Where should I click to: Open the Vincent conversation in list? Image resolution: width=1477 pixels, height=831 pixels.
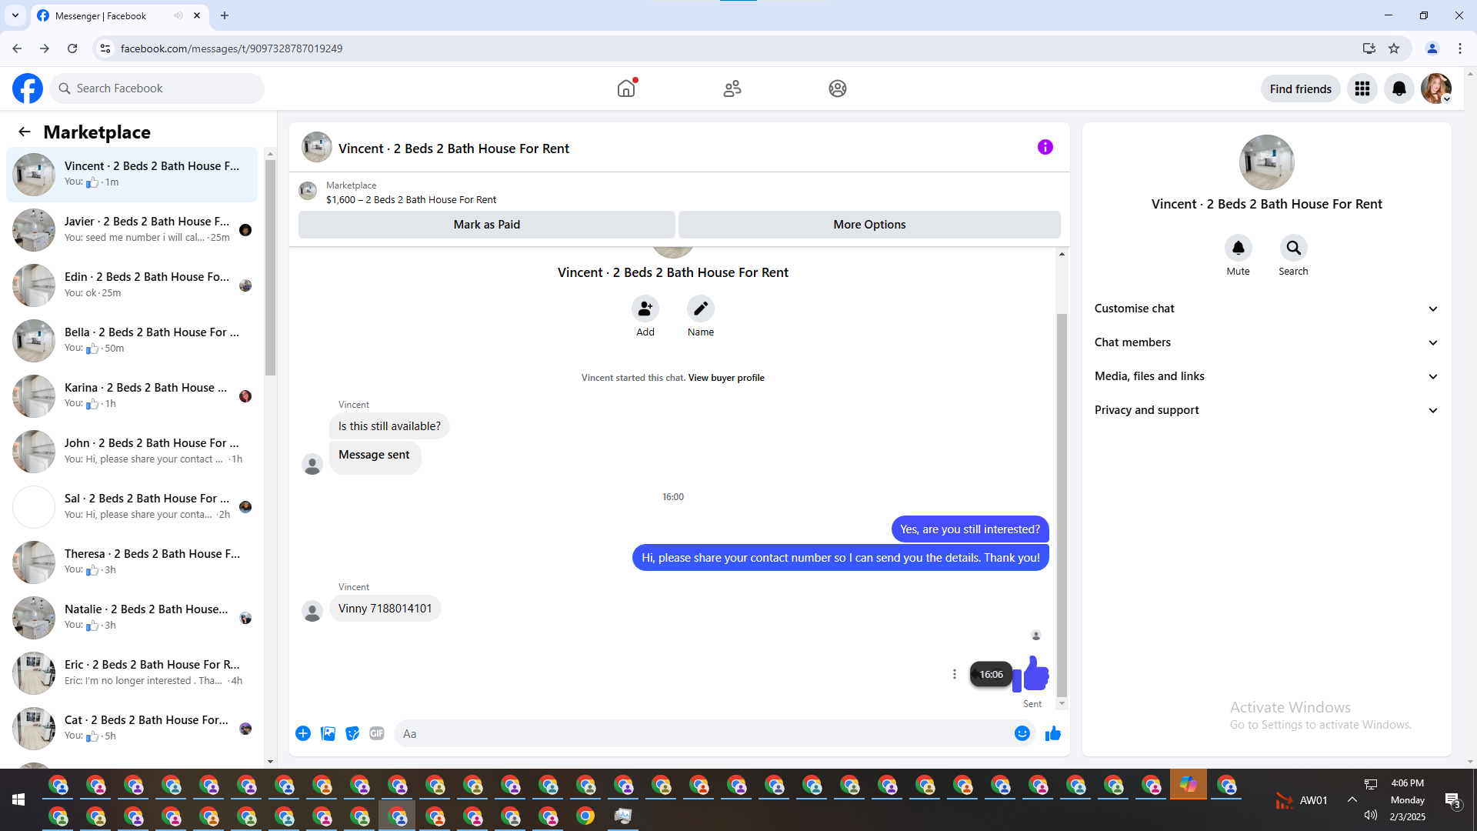tap(132, 175)
